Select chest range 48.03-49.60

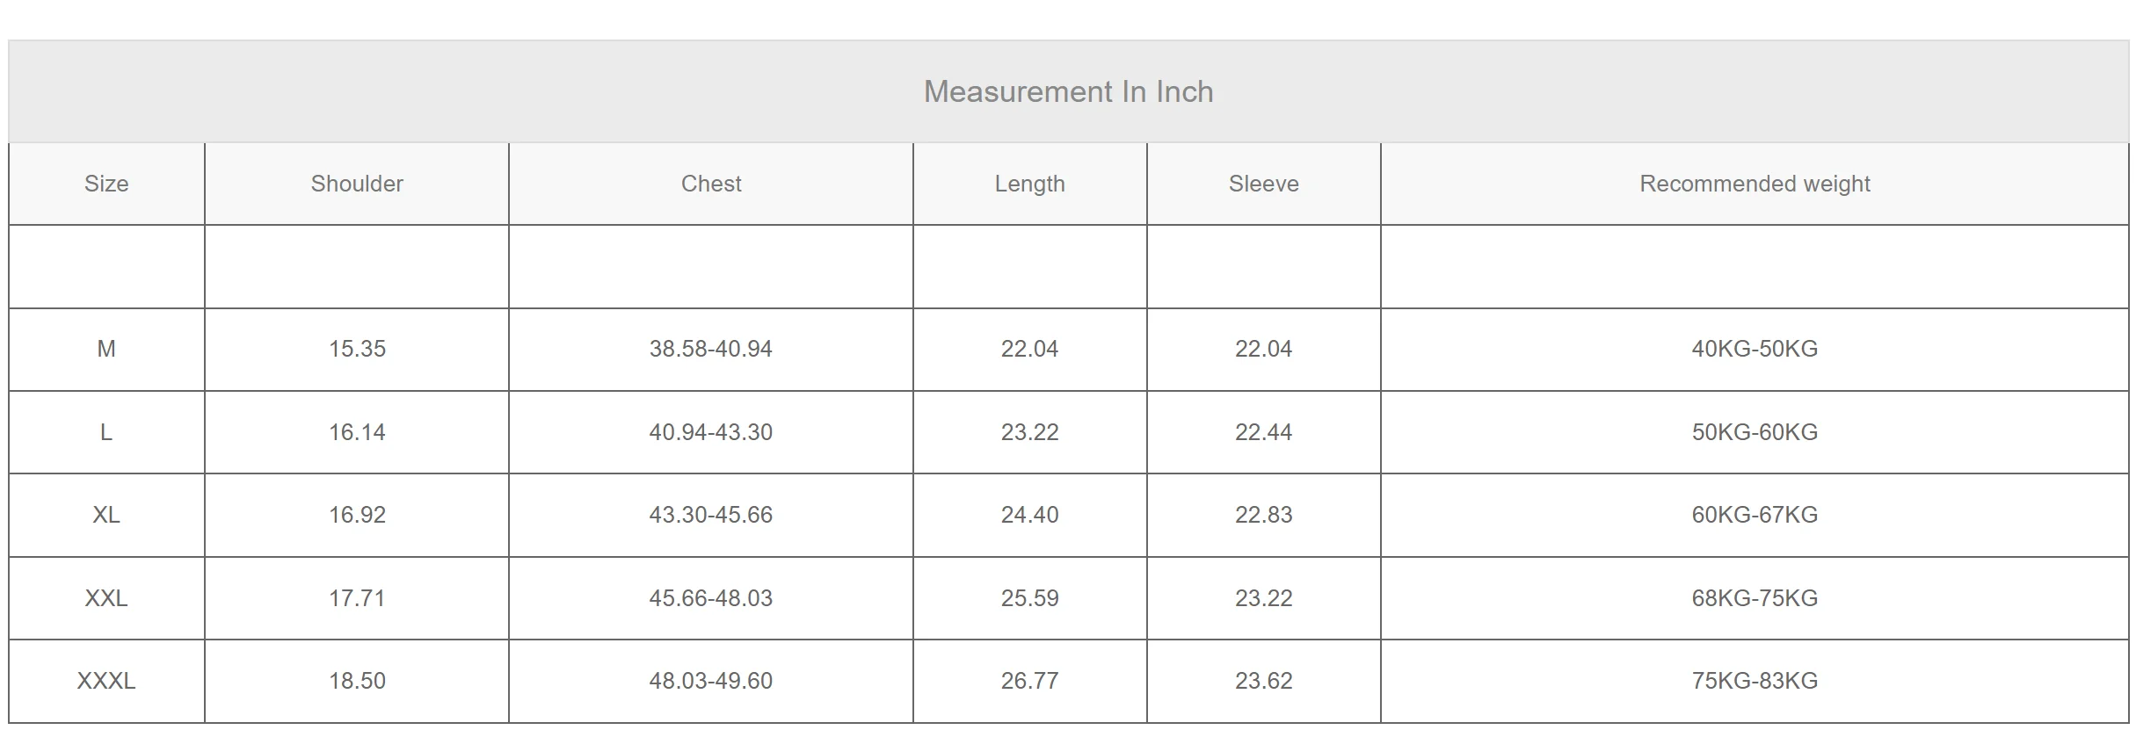tap(711, 681)
